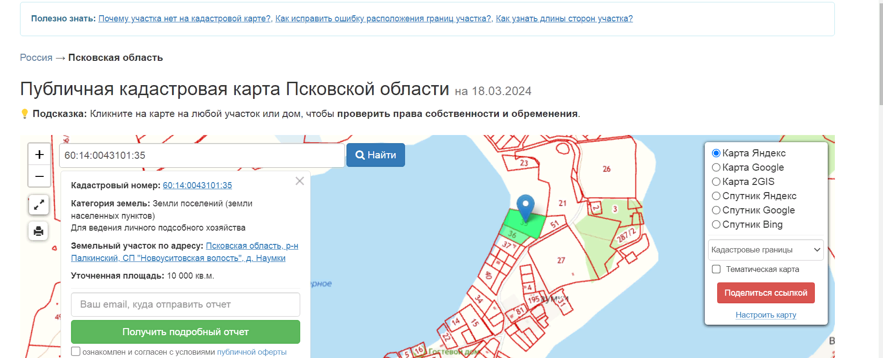
Task: Select parcel 40 on the map
Action: coord(488,275)
